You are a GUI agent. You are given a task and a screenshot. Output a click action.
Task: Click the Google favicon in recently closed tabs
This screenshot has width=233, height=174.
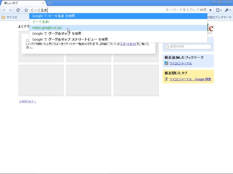[166, 79]
